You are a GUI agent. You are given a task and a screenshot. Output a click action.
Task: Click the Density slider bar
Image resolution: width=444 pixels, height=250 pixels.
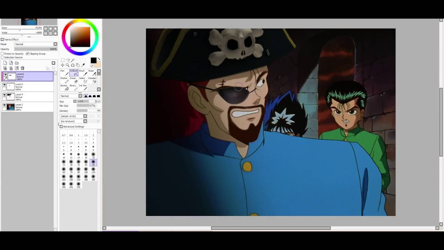[x=88, y=111]
